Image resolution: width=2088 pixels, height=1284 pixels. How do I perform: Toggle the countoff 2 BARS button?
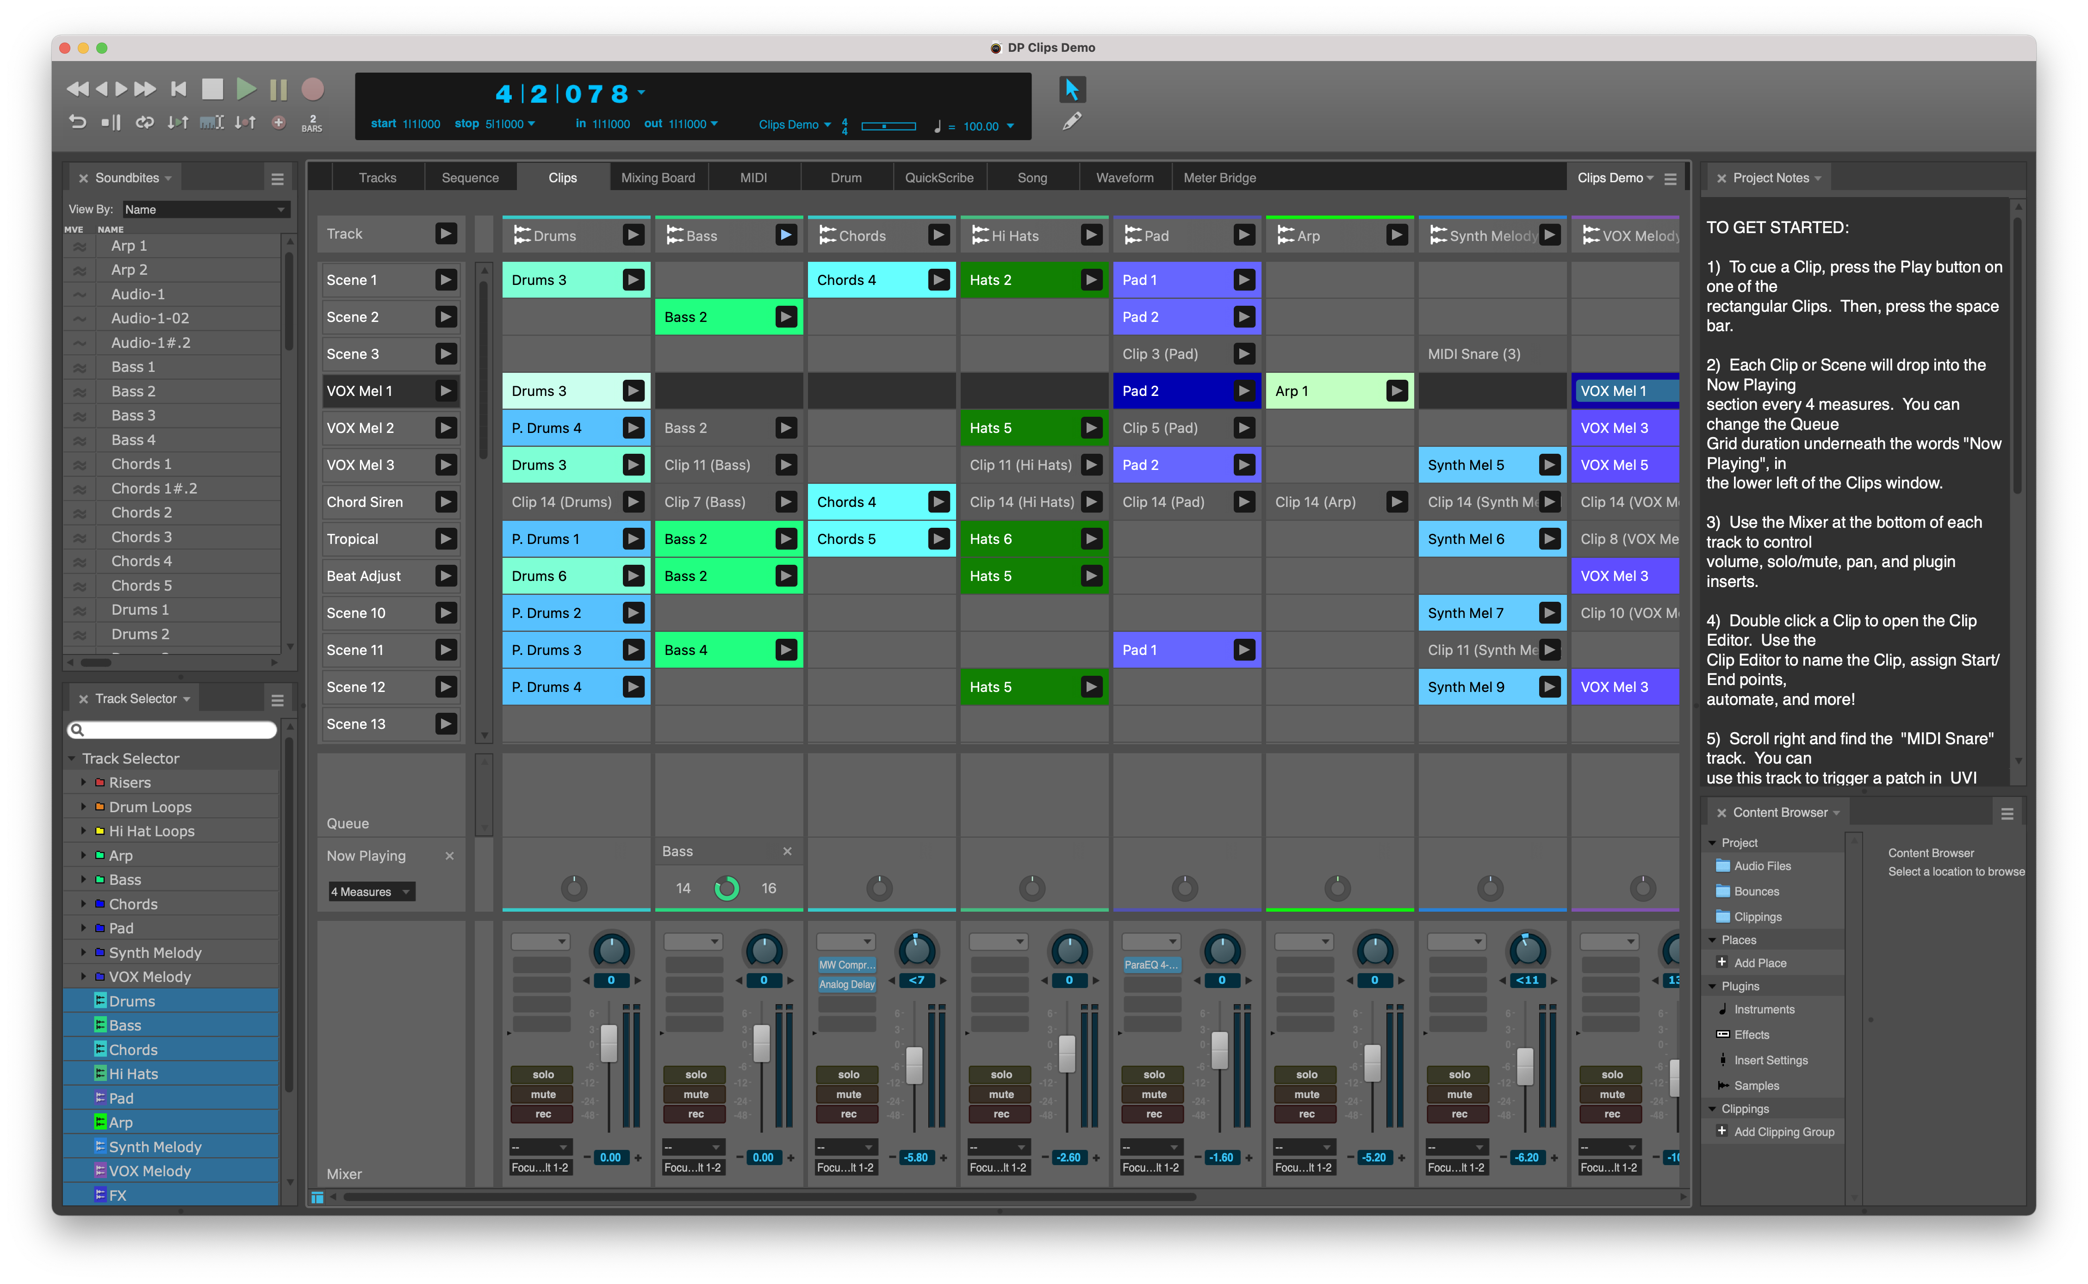(312, 123)
